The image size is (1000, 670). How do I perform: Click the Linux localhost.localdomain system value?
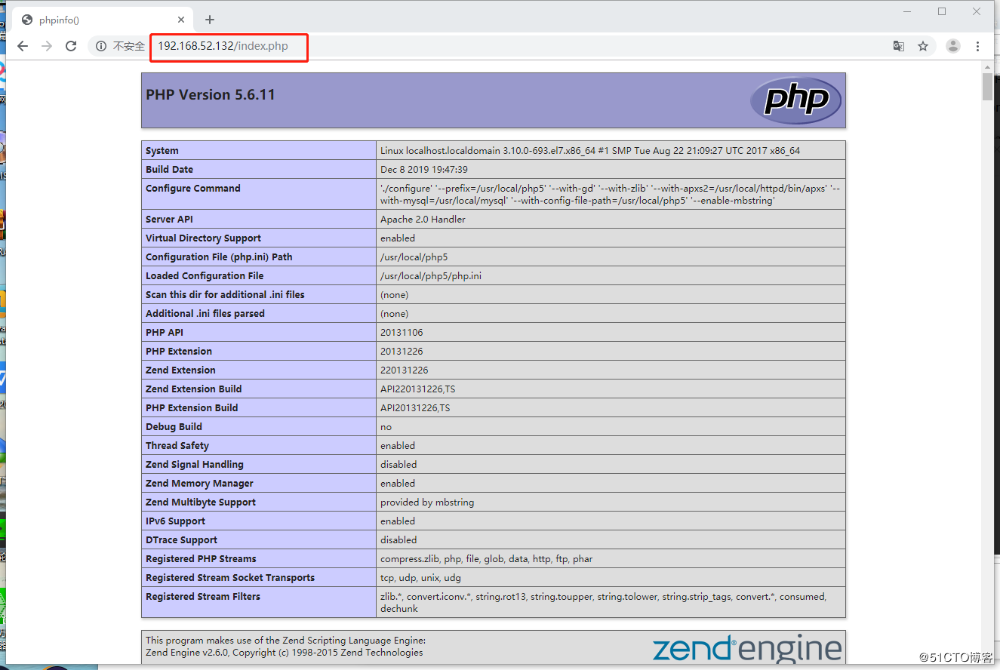click(590, 151)
